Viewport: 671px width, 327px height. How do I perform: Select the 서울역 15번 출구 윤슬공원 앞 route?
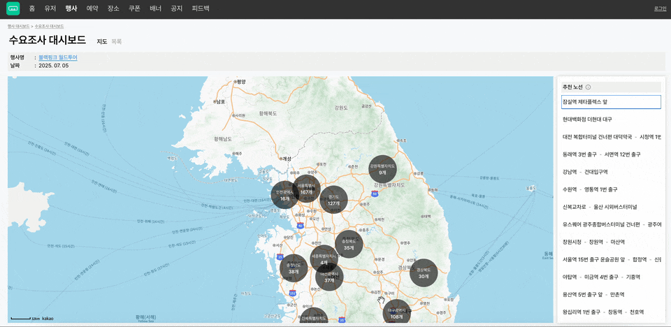611,260
